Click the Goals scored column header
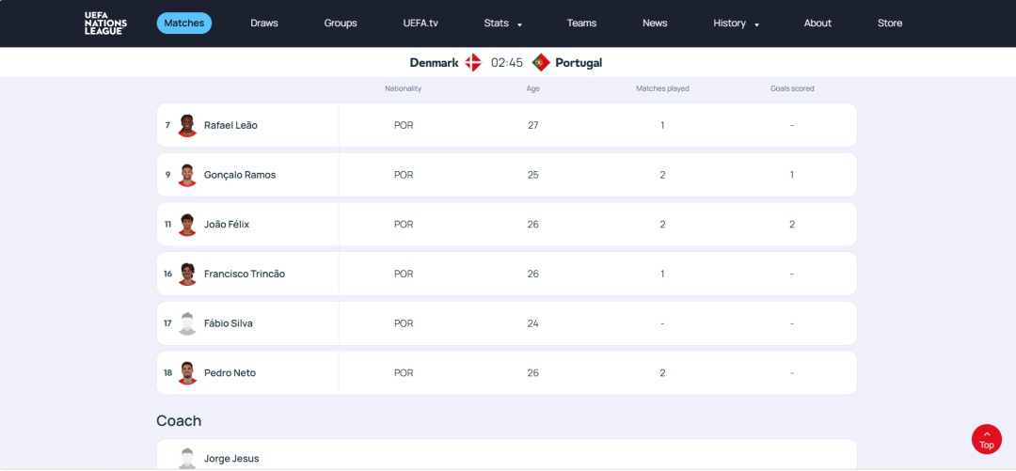This screenshot has width=1016, height=471. coord(792,88)
